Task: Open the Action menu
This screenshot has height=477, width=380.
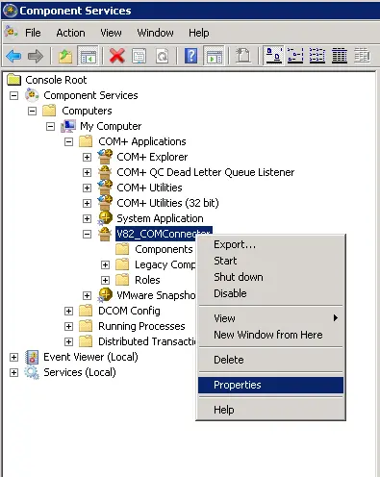Action: click(70, 33)
